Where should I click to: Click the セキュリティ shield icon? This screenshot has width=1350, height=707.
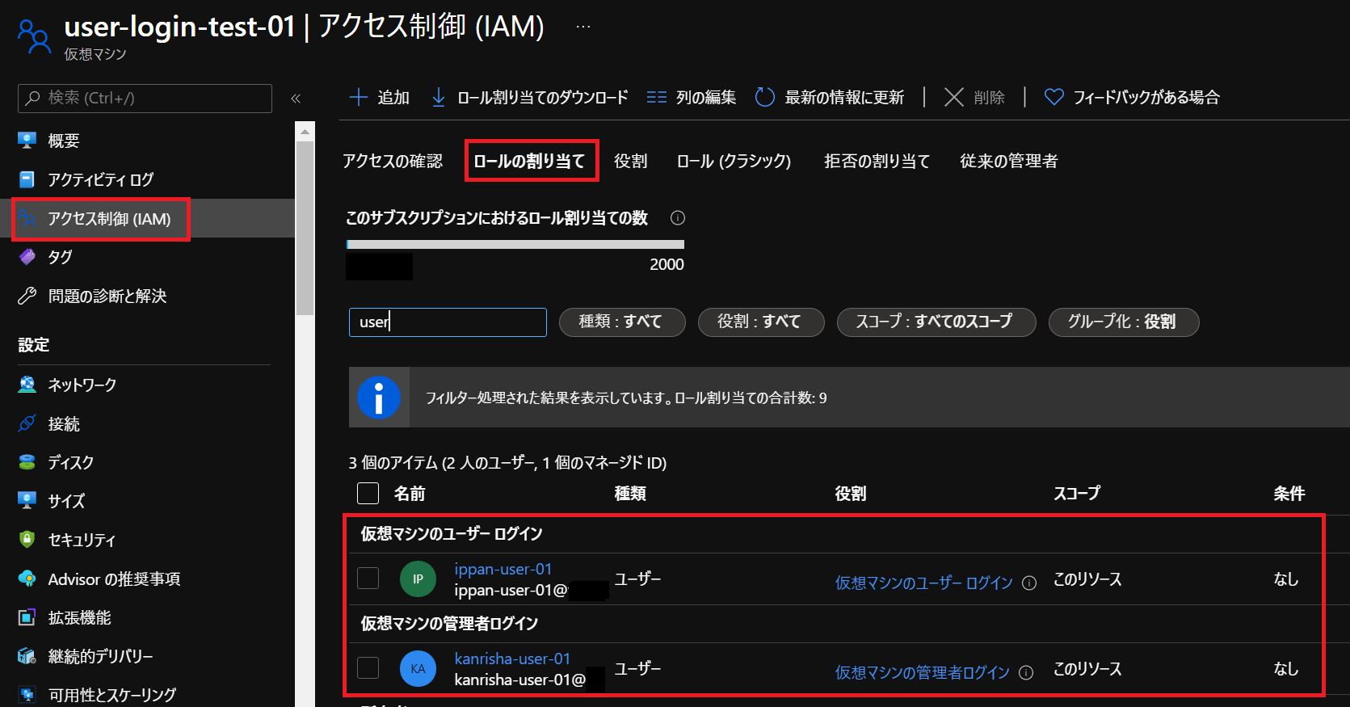point(27,540)
